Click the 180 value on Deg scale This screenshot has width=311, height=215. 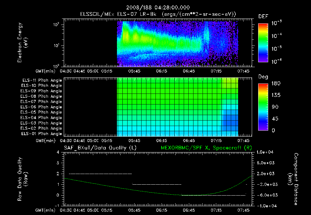276,83
